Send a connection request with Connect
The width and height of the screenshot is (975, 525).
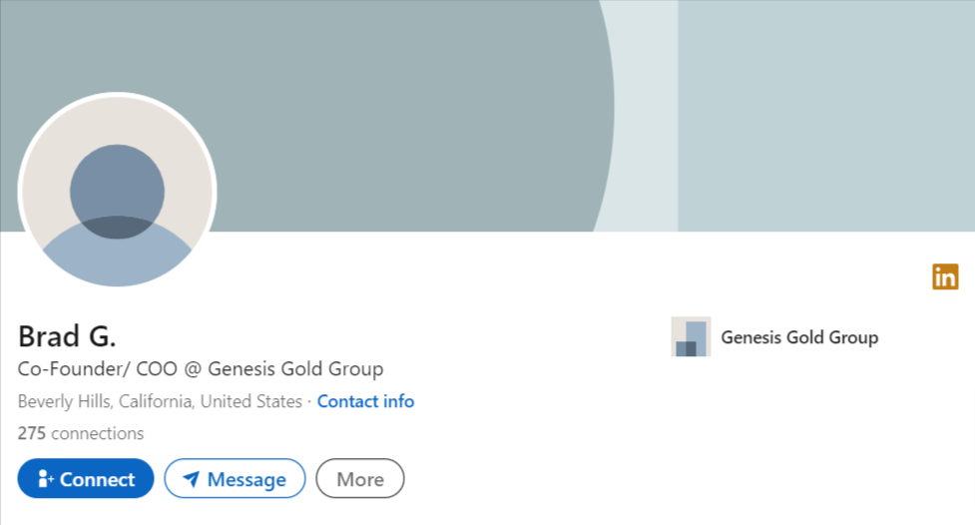(86, 478)
